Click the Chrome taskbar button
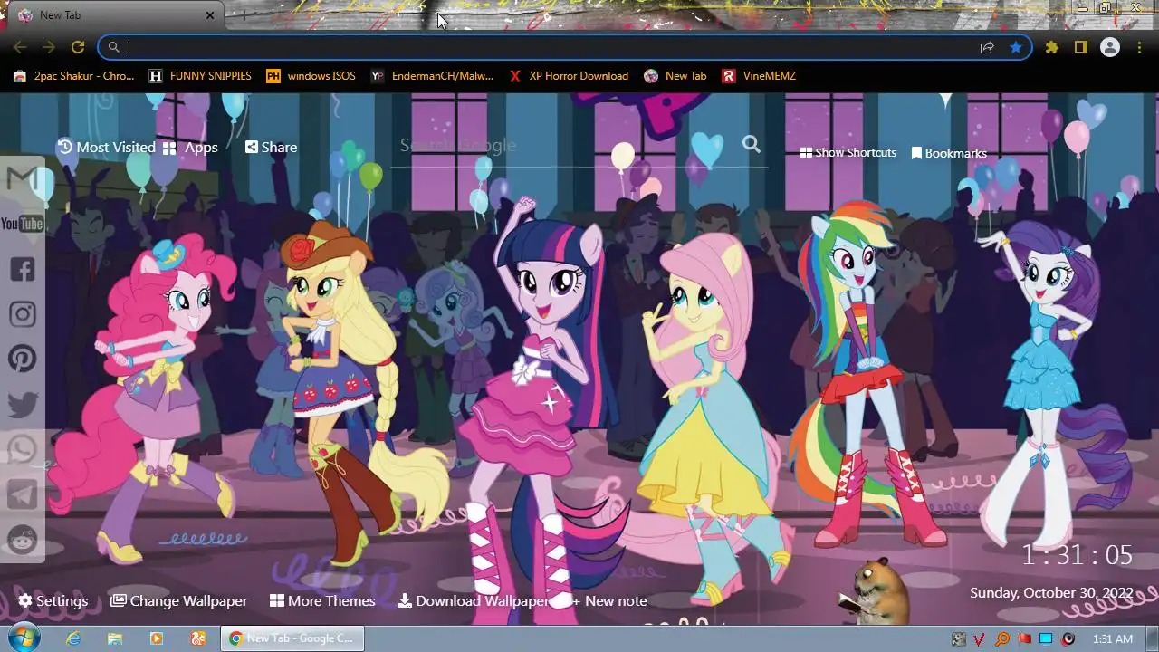 point(292,638)
